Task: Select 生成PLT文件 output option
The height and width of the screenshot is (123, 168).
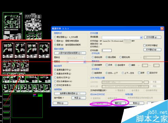Action: pyautogui.click(x=55, y=78)
